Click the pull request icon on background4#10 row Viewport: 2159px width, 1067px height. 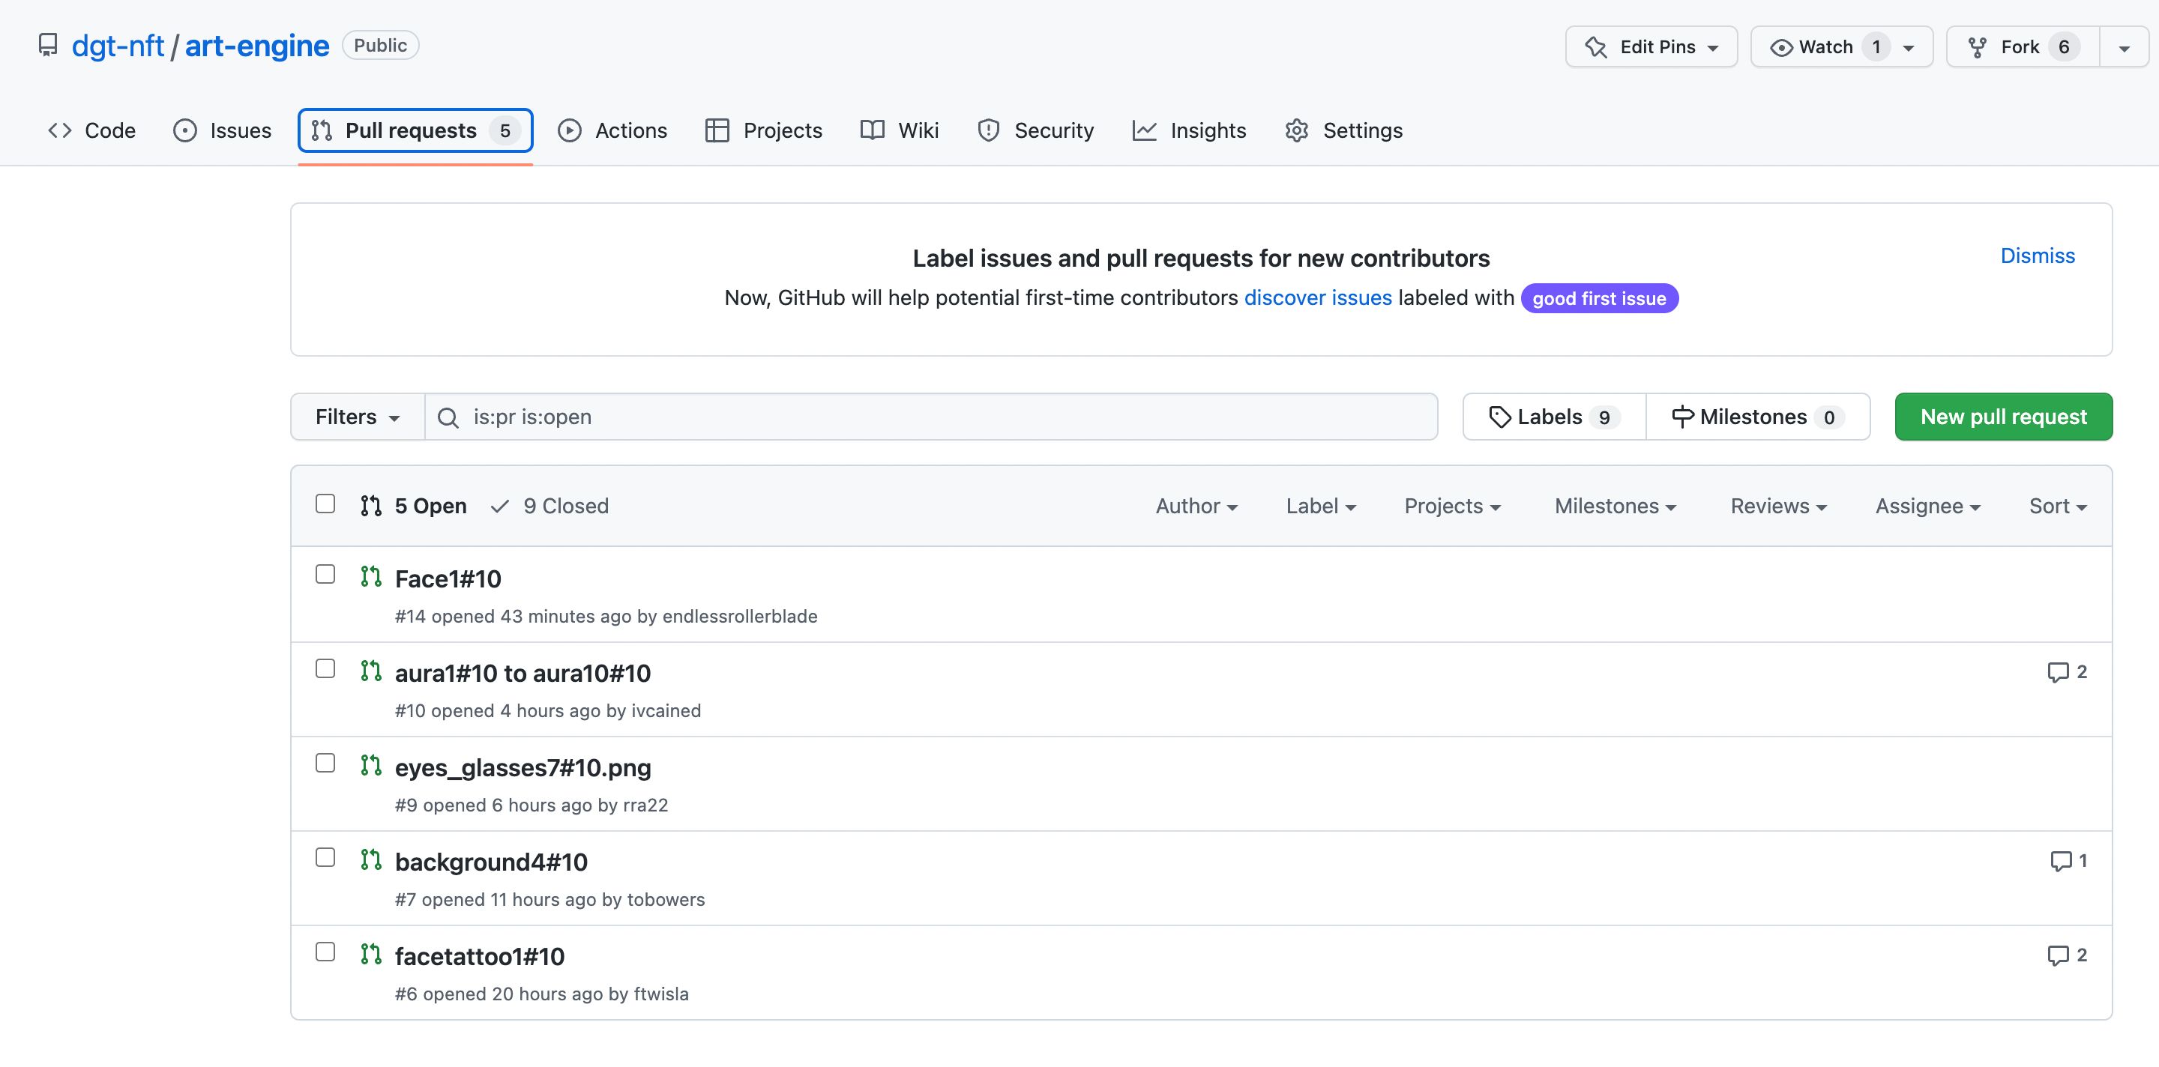(371, 859)
